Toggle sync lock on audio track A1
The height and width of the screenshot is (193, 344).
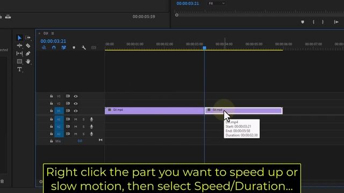(x=68, y=119)
